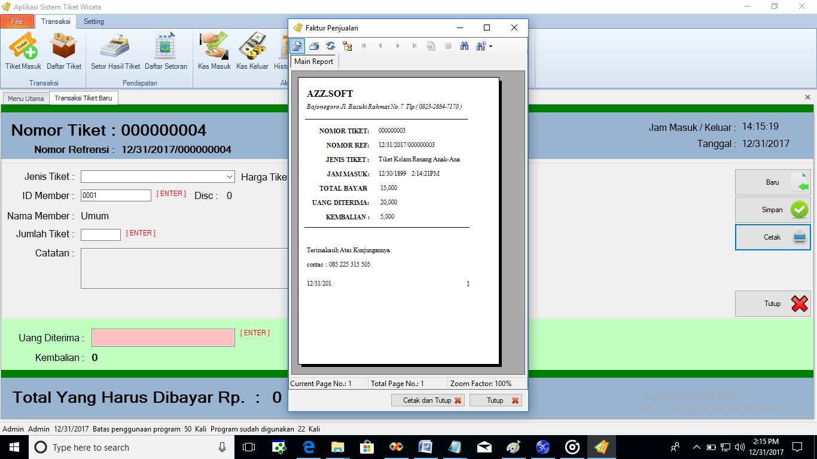Open Daftar Tiket from the ribbon
The height and width of the screenshot is (459, 817).
tap(64, 51)
